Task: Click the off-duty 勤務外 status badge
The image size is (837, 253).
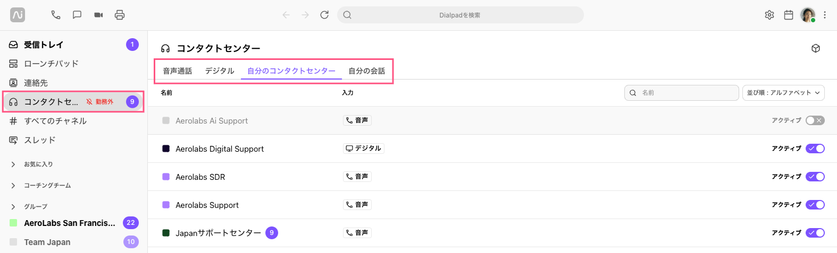Action: click(100, 102)
